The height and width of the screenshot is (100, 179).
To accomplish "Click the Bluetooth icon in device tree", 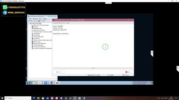I will point(32,43).
